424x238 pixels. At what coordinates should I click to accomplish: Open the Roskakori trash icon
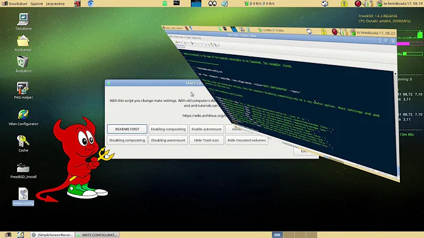23,64
